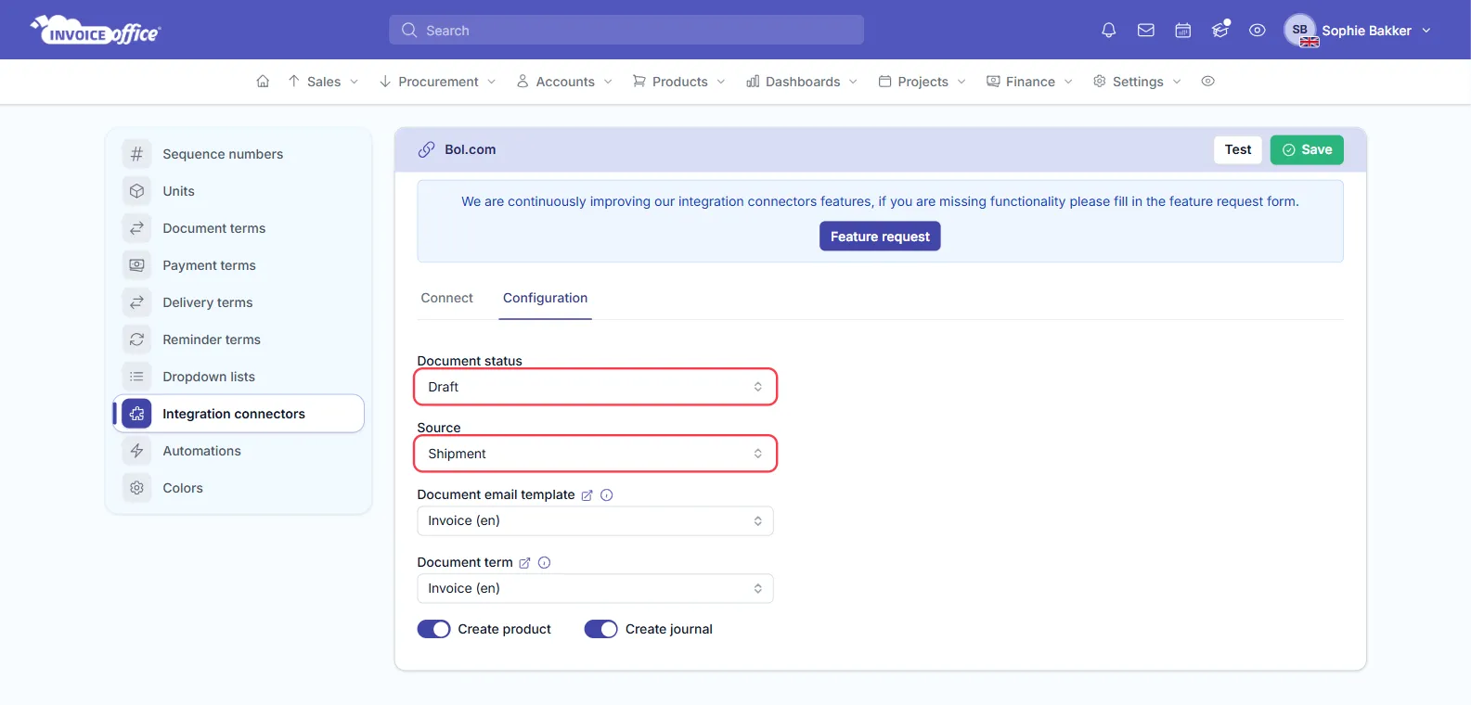The width and height of the screenshot is (1471, 705).
Task: Expand the Sophie Bakker user menu
Action: point(1358,31)
